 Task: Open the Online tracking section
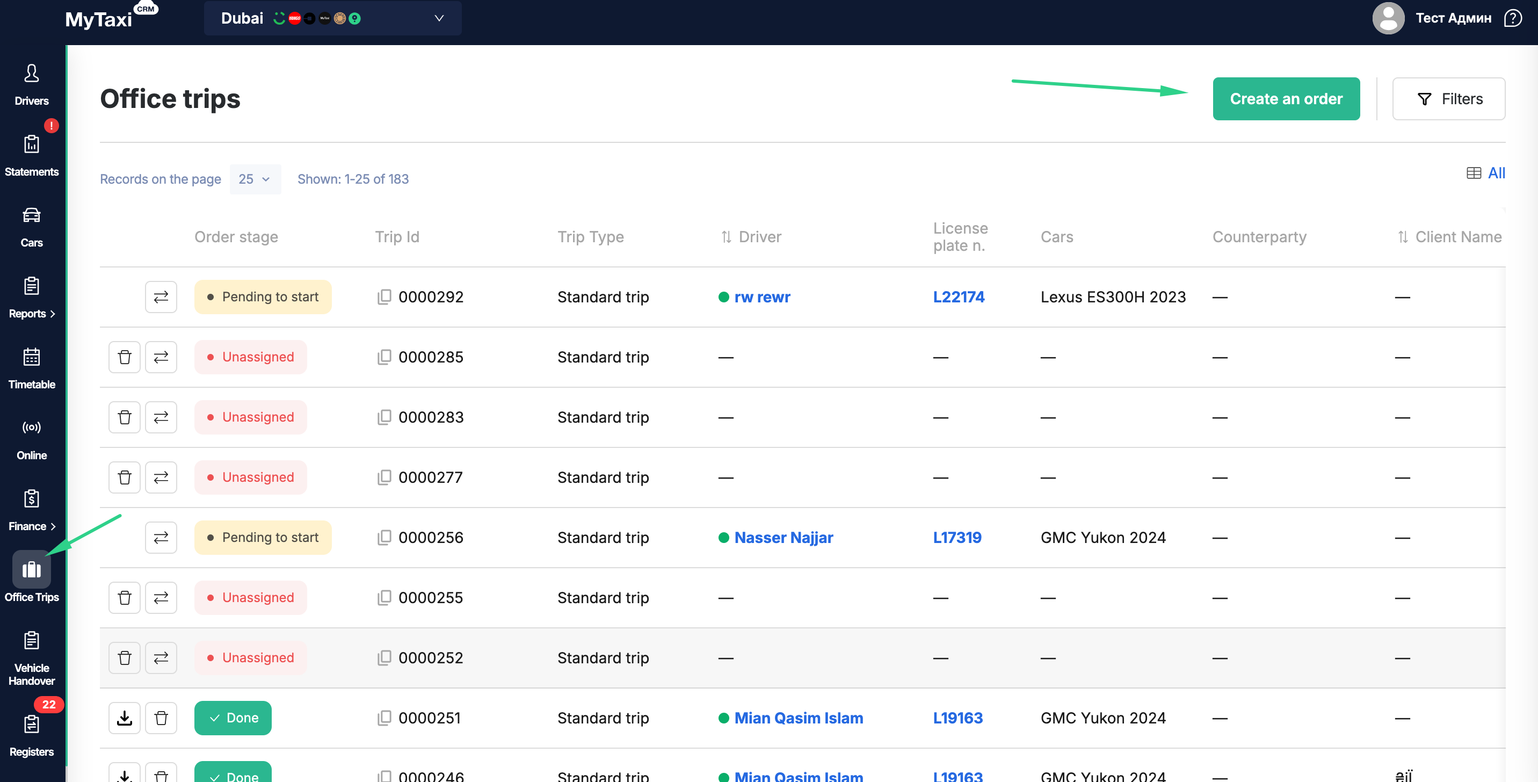tap(32, 439)
